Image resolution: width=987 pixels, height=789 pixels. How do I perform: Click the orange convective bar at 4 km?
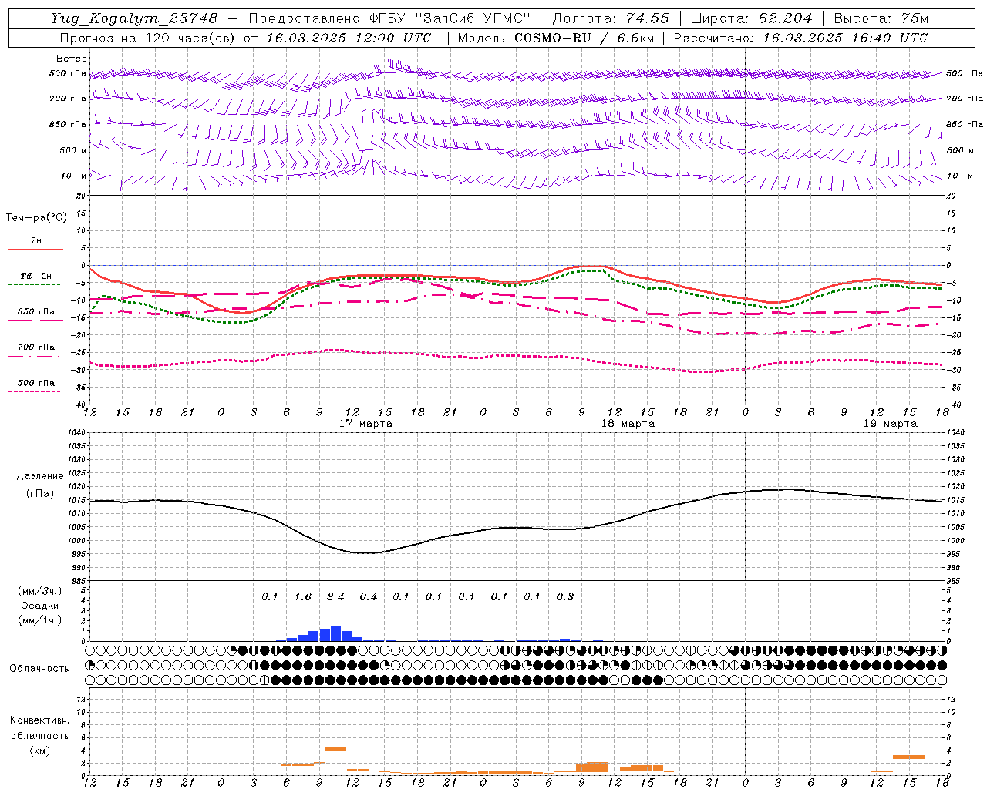pos(335,749)
